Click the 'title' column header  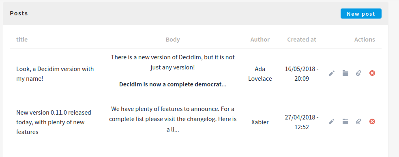point(22,40)
